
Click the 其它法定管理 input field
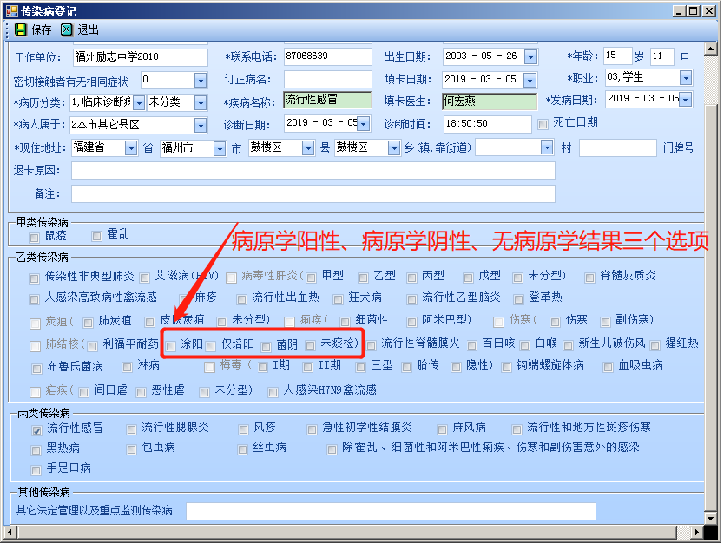(391, 511)
